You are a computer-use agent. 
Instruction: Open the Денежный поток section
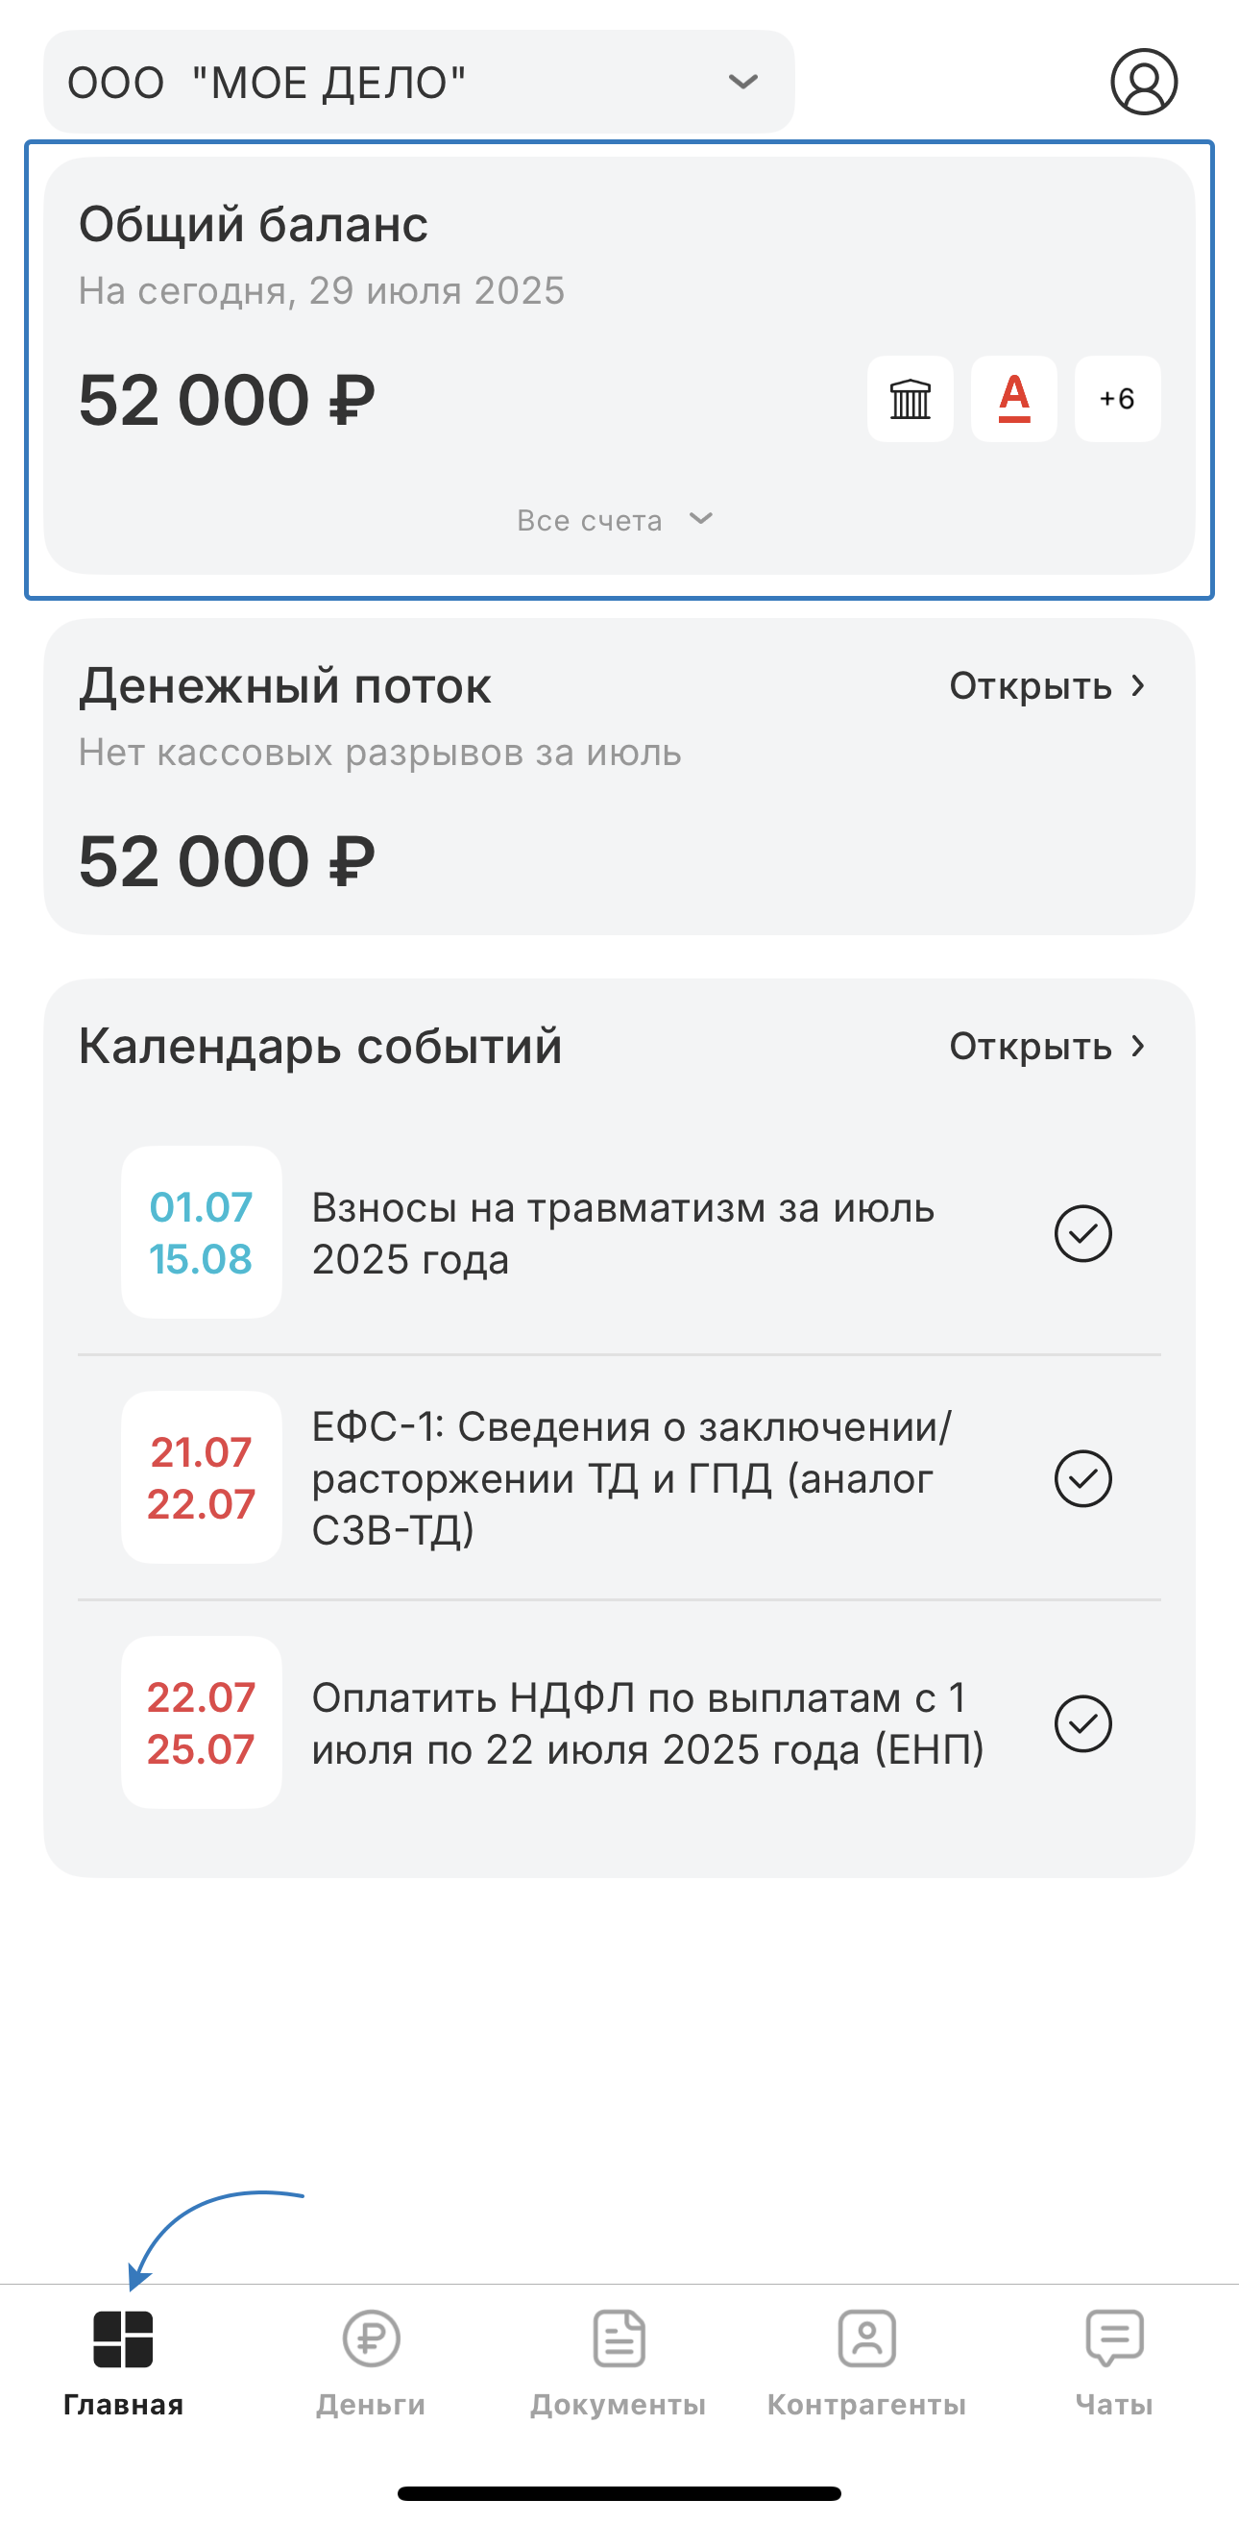coord(1047,686)
